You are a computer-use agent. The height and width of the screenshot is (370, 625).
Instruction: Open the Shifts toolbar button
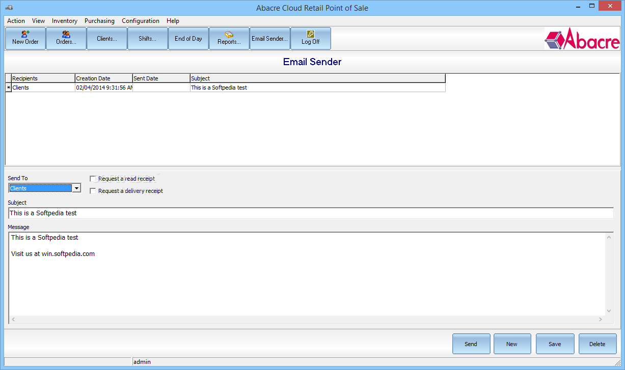[x=148, y=39]
